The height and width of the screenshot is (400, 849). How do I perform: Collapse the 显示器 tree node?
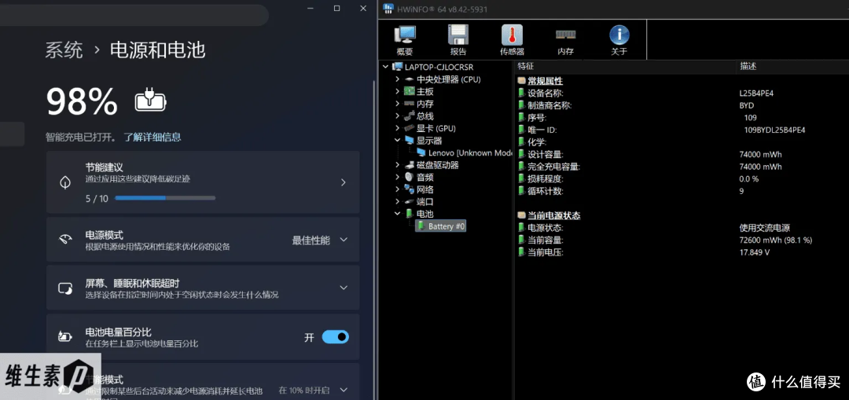pyautogui.click(x=398, y=141)
